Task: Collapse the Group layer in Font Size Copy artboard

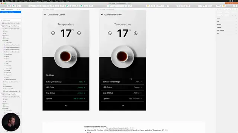Action: point(2,40)
